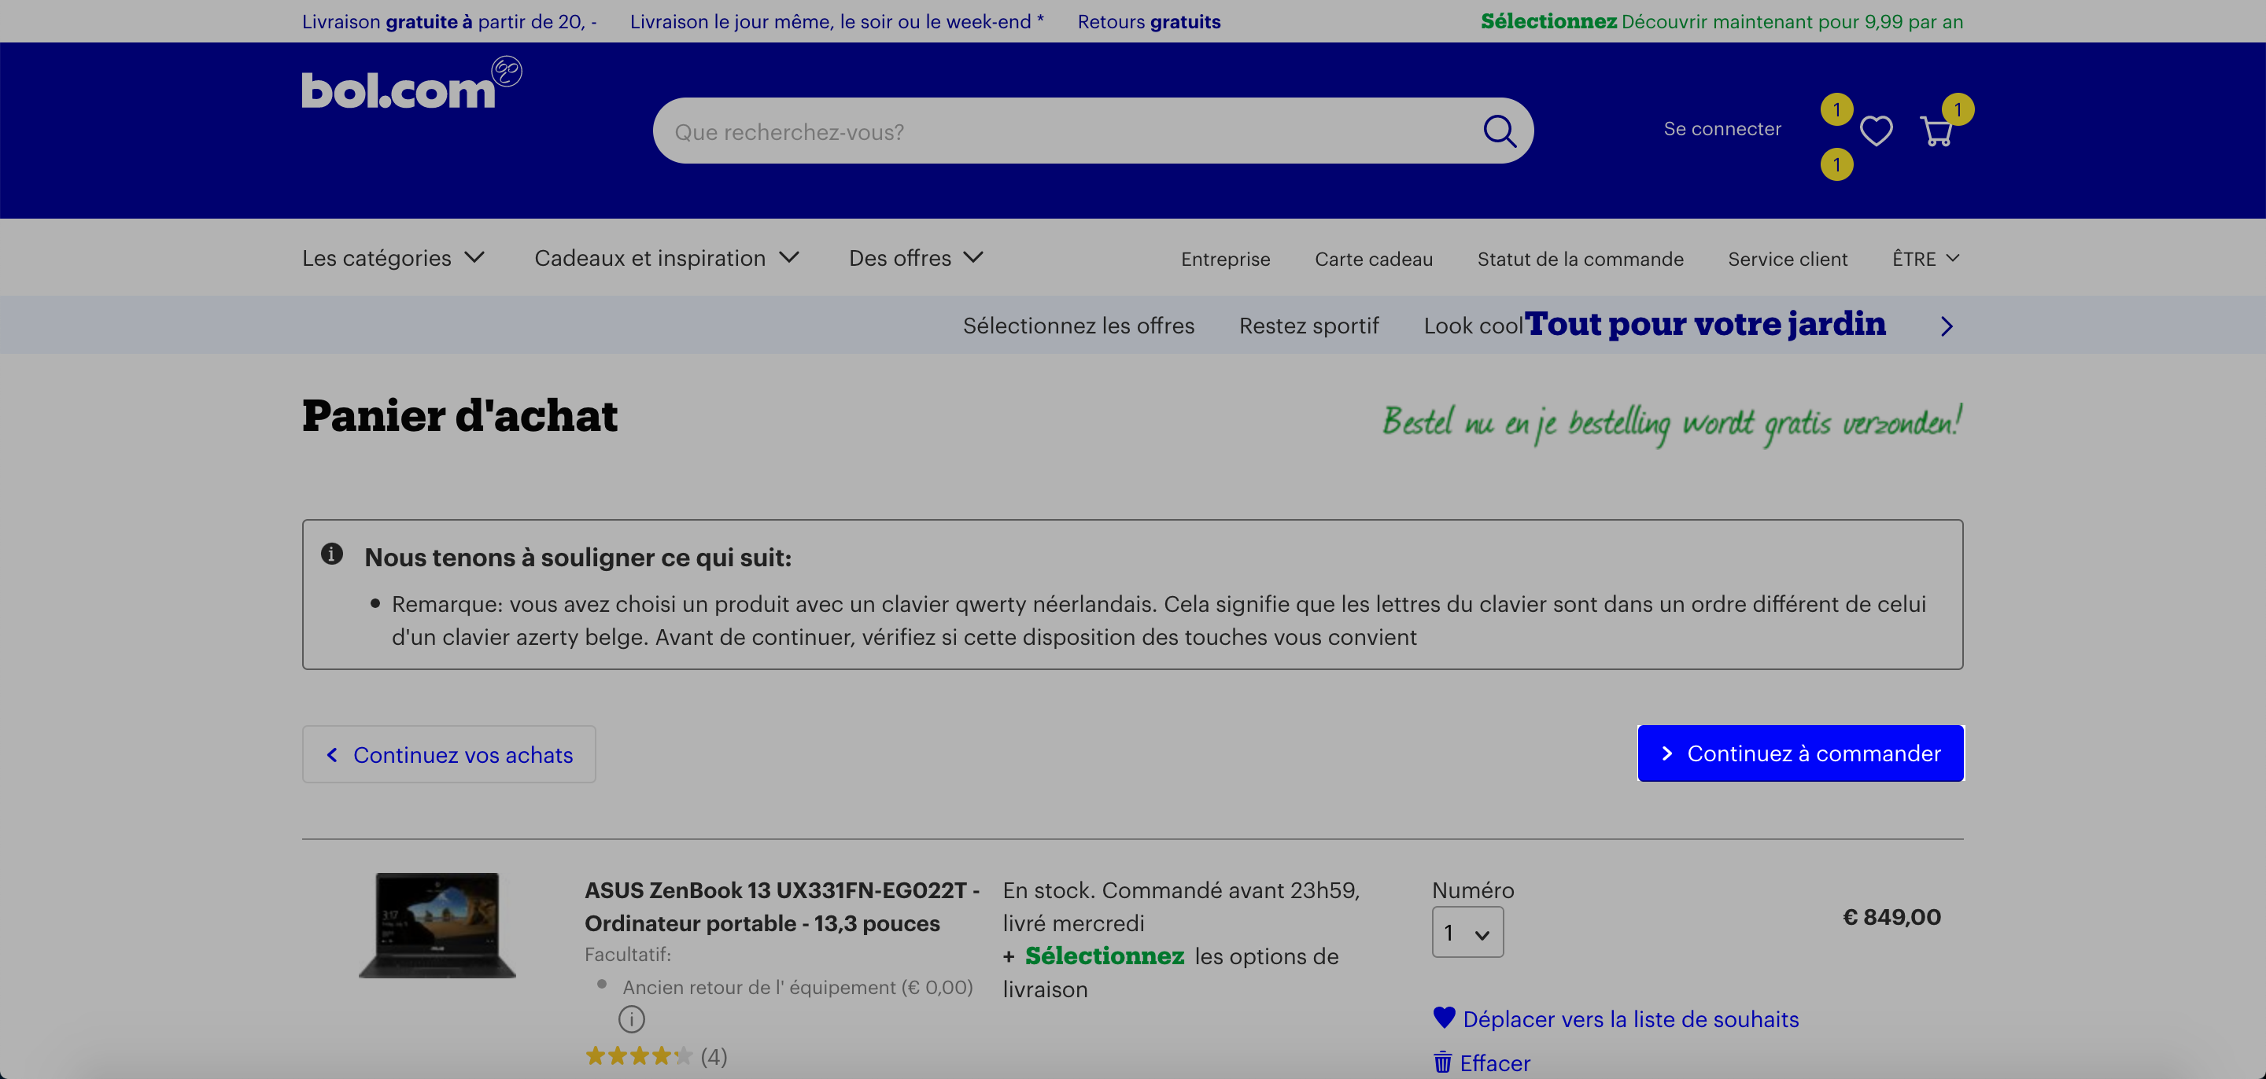
Task: Click 'Déplacer vers la liste de souhaits'
Action: click(x=1630, y=1019)
